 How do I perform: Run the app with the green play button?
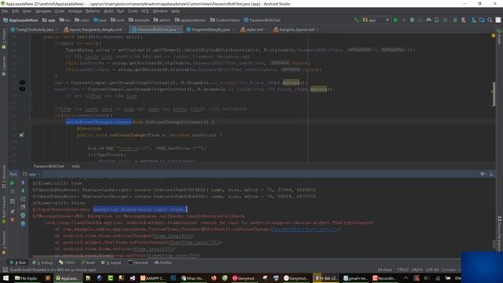(395, 20)
